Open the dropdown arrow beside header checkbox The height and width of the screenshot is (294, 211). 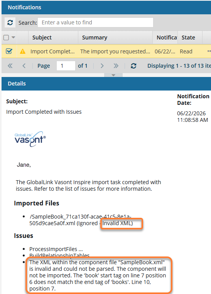click(x=13, y=37)
